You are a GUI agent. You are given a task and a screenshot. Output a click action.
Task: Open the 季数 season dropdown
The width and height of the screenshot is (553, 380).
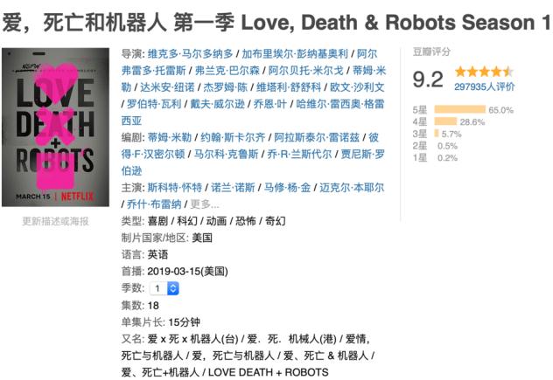click(x=158, y=287)
